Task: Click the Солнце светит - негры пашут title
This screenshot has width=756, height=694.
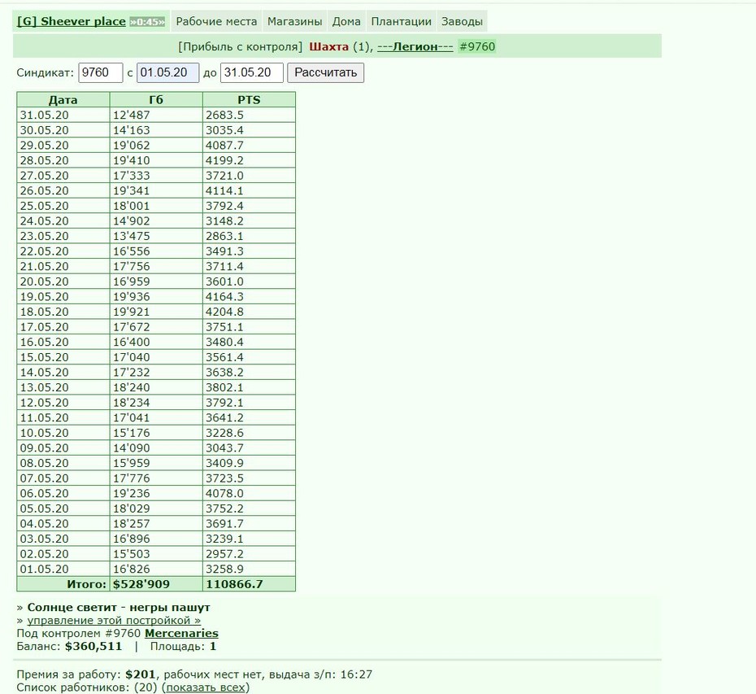Action: (119, 608)
